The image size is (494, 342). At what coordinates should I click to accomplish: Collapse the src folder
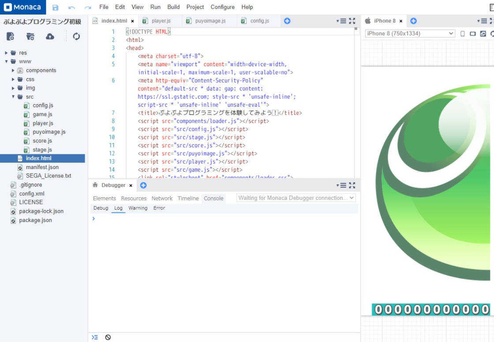(x=13, y=97)
